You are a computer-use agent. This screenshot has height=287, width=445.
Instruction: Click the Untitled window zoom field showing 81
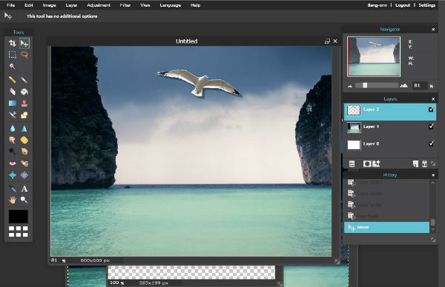pos(54,260)
